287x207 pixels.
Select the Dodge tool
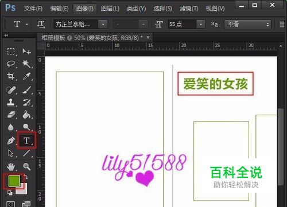point(26,127)
